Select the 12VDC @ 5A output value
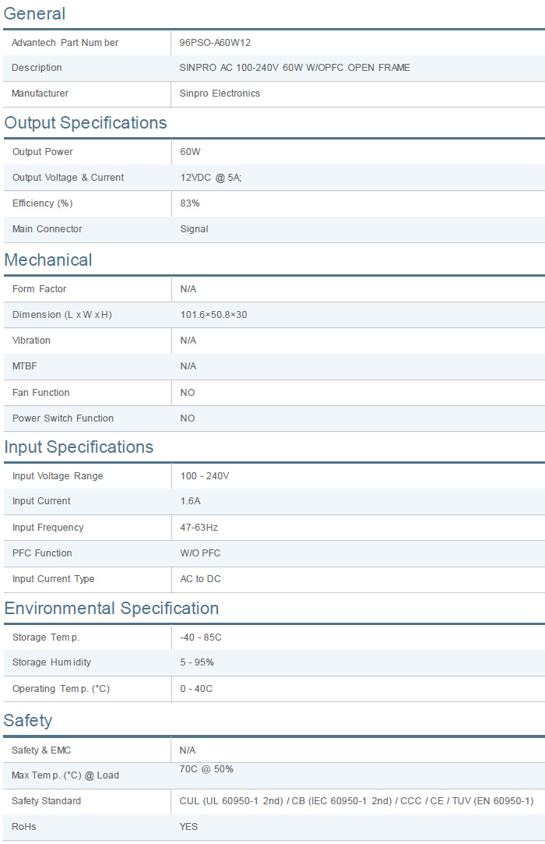The image size is (545, 844). (211, 178)
